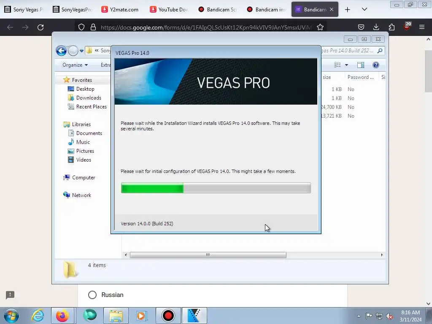
Task: Click the report problem feedback icon
Action: [10, 295]
